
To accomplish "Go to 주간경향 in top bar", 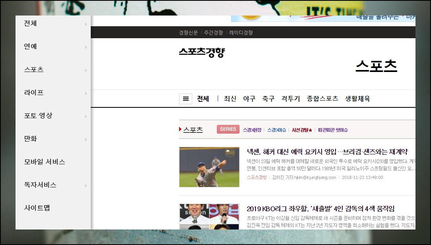I will [x=213, y=33].
